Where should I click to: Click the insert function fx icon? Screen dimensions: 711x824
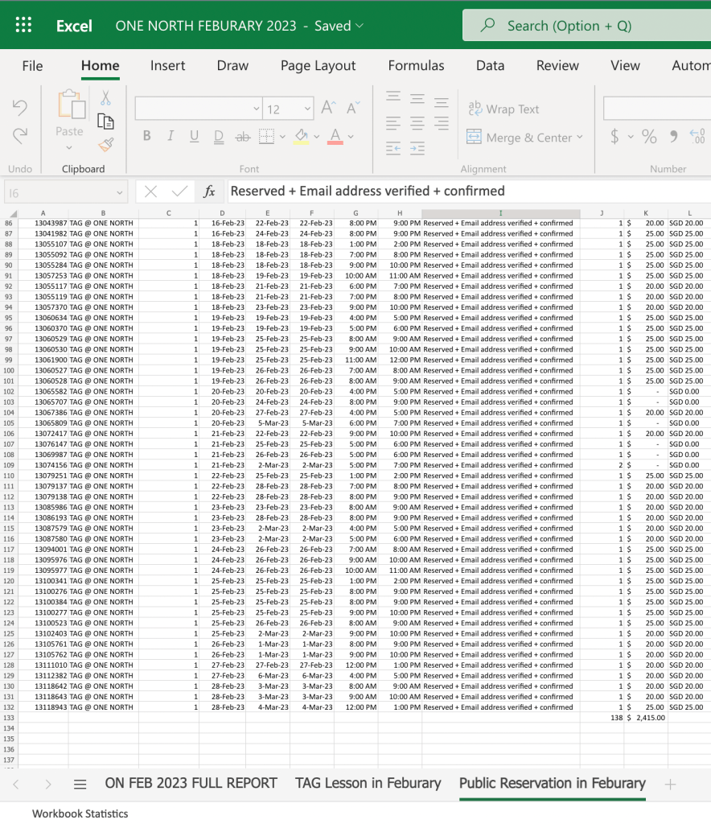209,191
